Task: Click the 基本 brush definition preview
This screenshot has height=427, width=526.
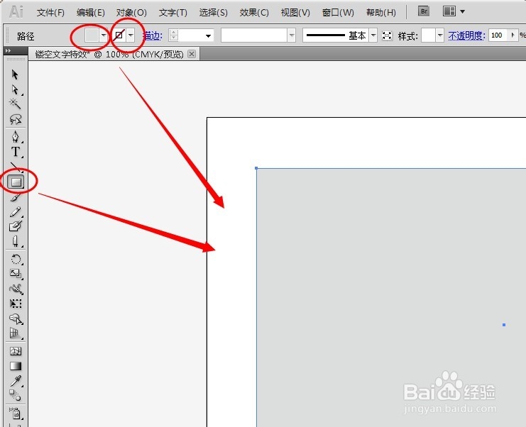Action: [x=336, y=35]
